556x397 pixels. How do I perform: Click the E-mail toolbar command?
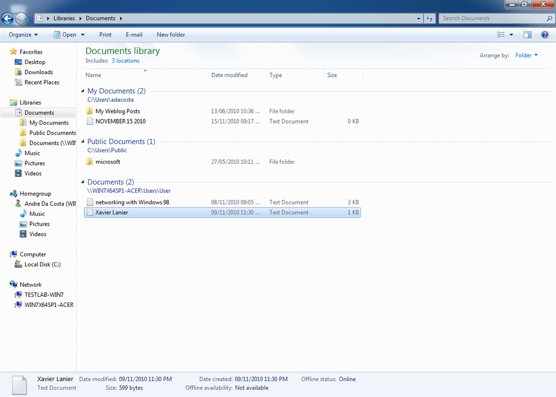[134, 34]
